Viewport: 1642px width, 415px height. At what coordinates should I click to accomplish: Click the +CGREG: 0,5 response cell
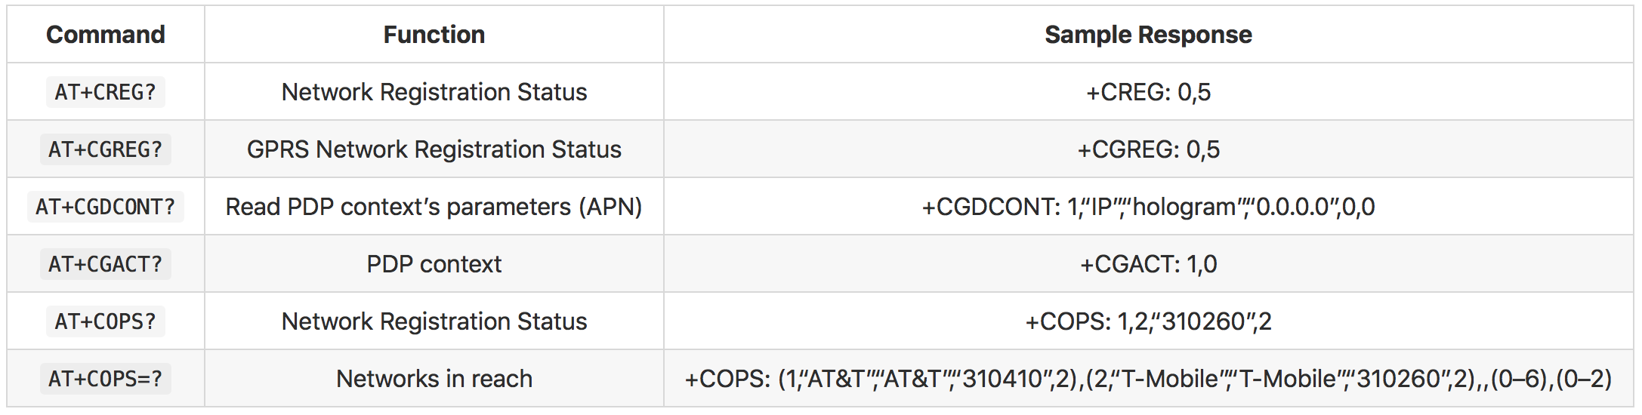pyautogui.click(x=1148, y=149)
